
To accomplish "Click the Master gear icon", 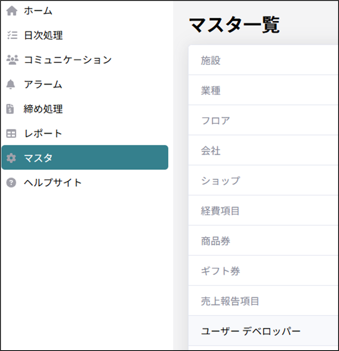I will click(12, 158).
